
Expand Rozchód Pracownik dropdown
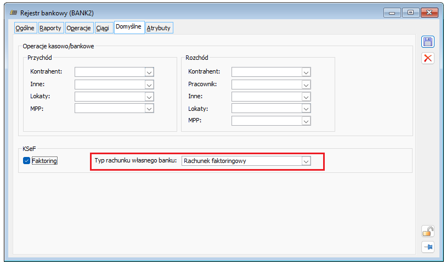pos(306,85)
